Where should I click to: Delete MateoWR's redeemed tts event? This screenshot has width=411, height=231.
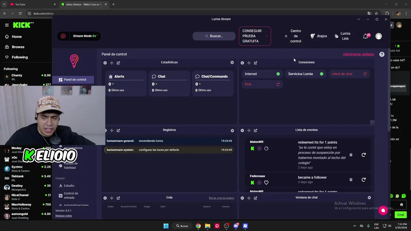click(x=351, y=155)
